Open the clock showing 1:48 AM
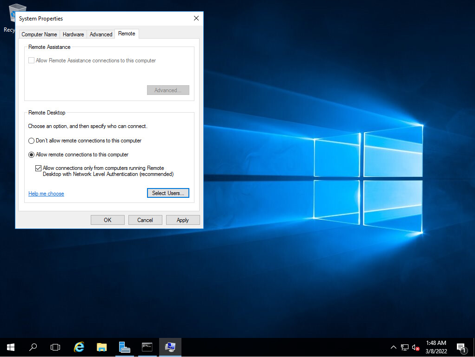This screenshot has height=357, width=475. tap(436, 347)
